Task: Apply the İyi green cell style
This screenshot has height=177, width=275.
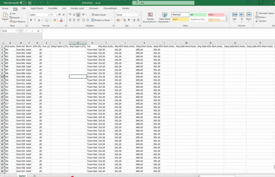Action: click(x=198, y=15)
